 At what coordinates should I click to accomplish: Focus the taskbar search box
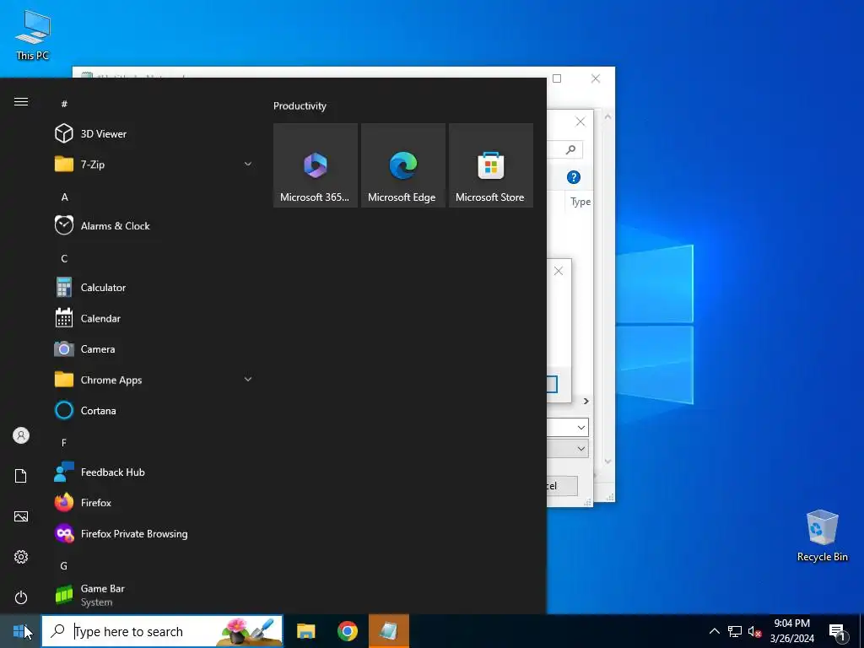[x=162, y=631]
